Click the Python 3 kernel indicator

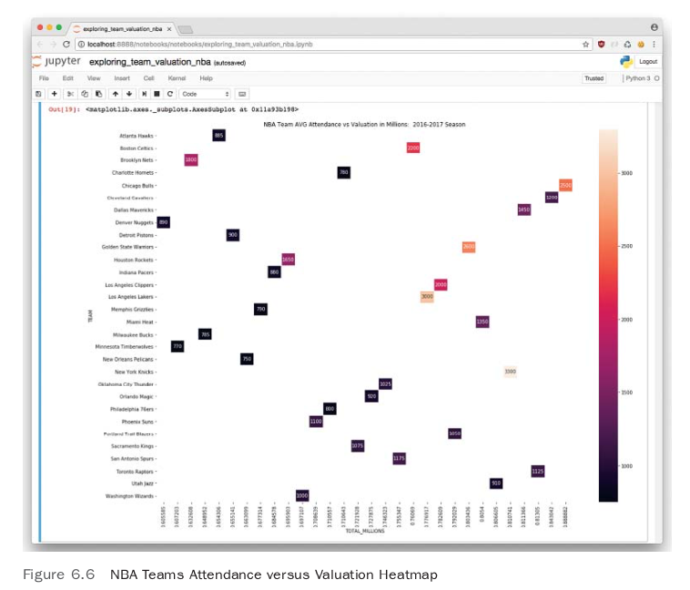[x=637, y=78]
